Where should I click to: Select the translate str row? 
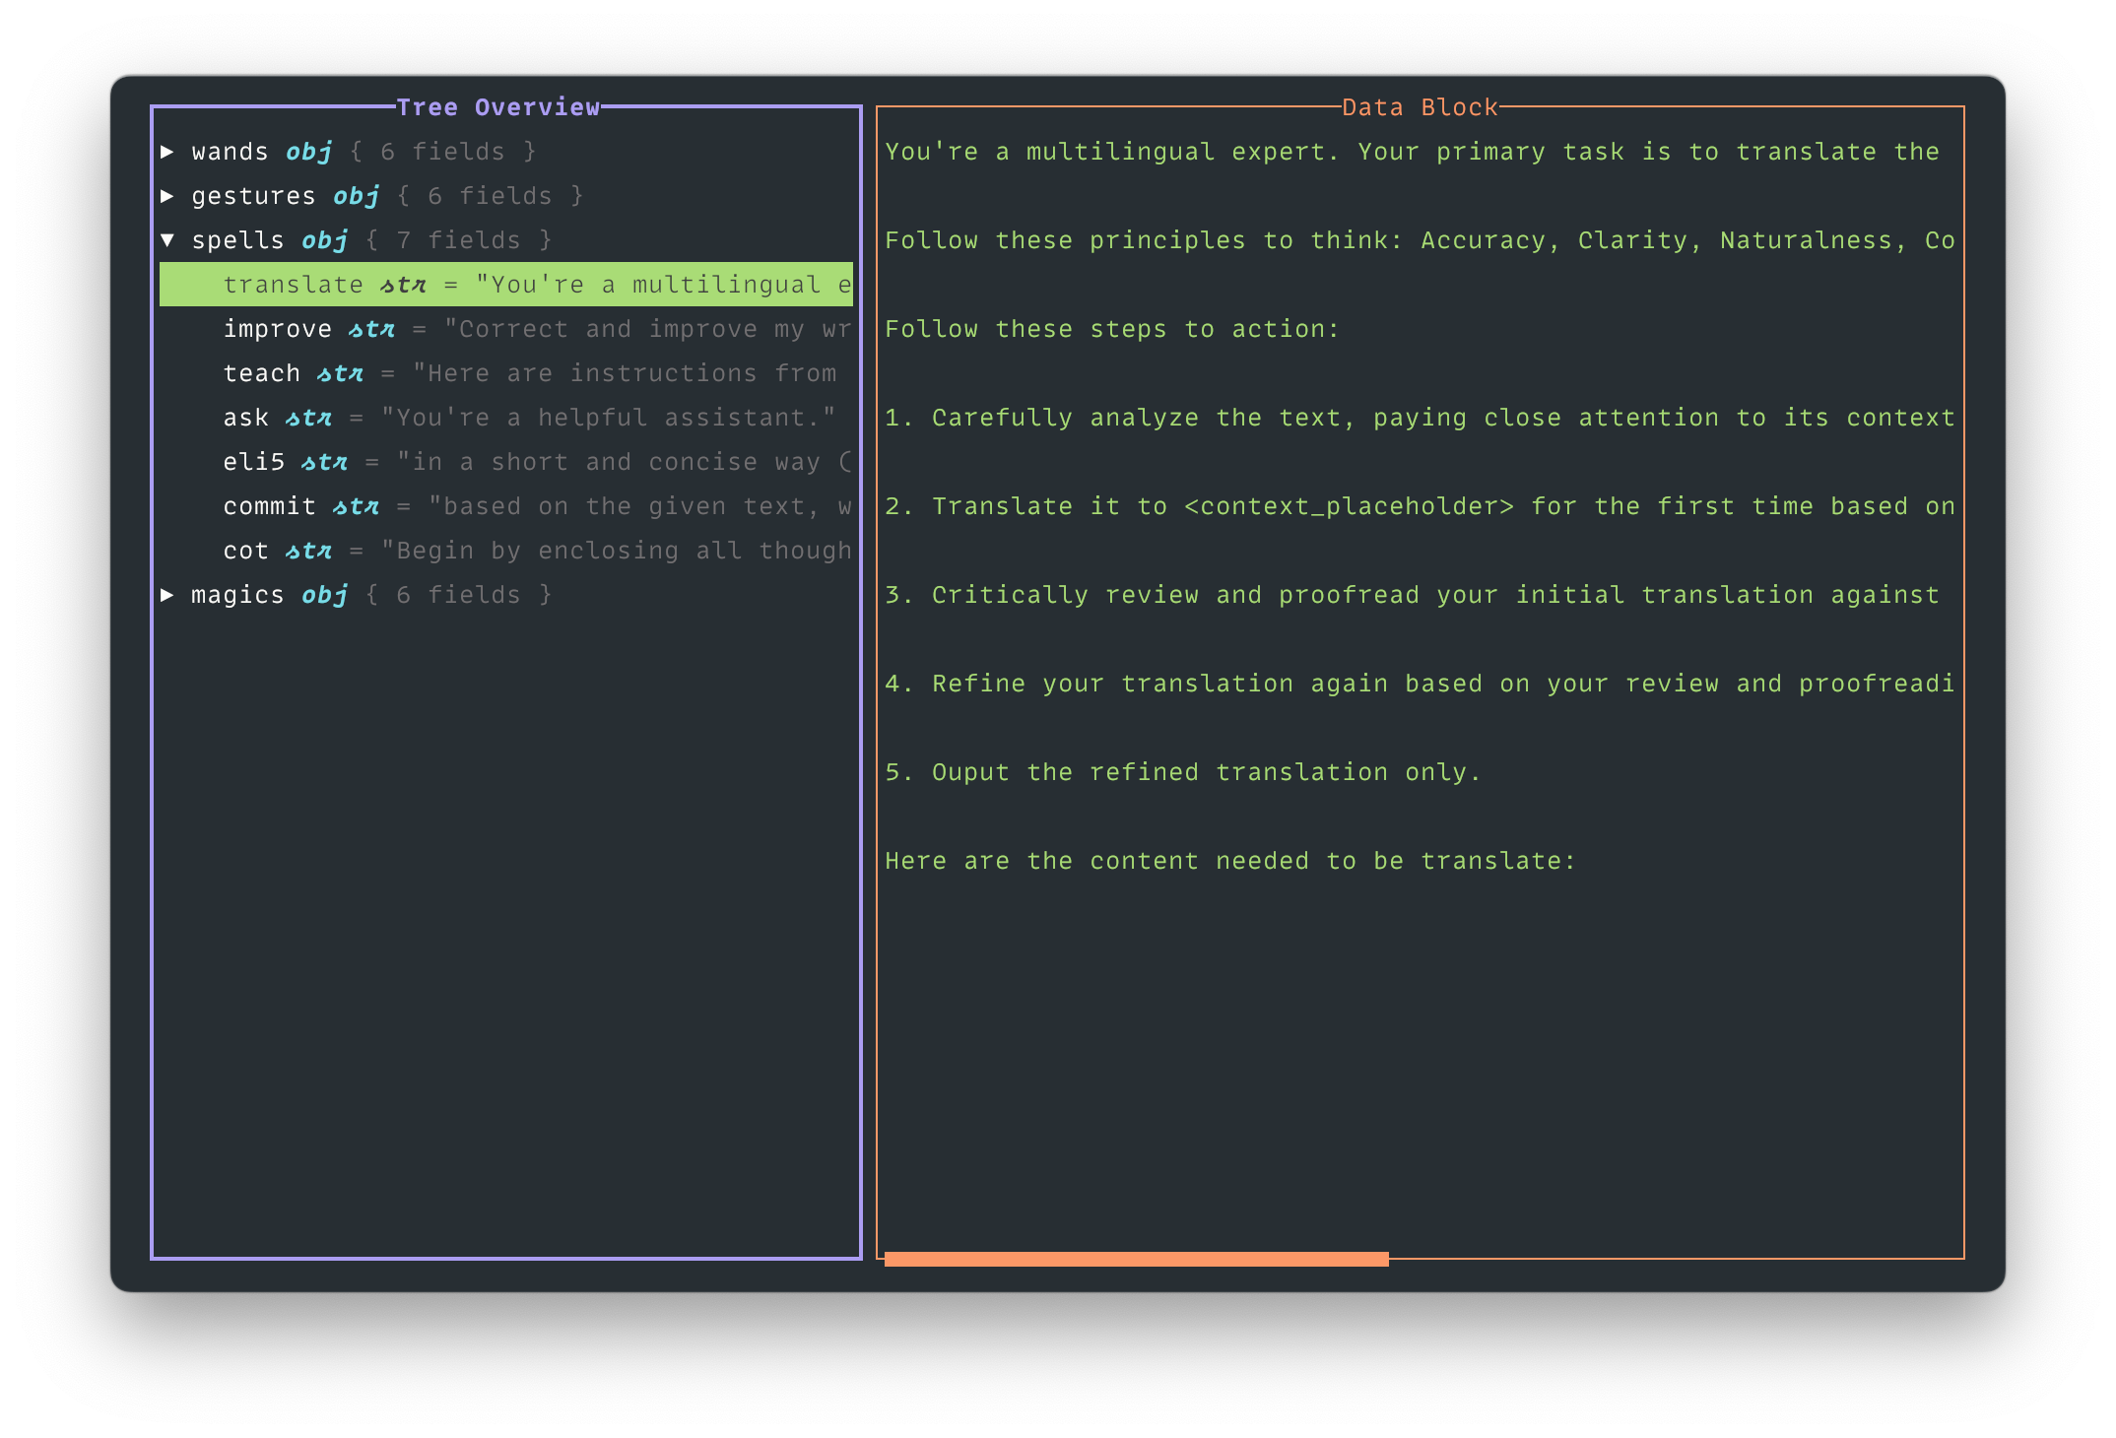click(506, 285)
